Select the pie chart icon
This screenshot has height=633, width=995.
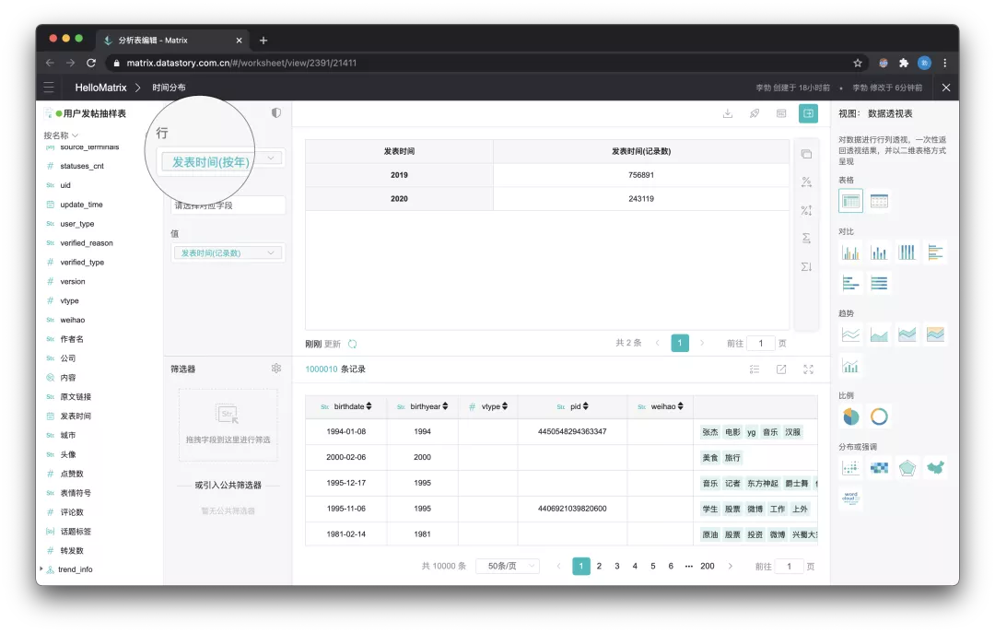(850, 416)
